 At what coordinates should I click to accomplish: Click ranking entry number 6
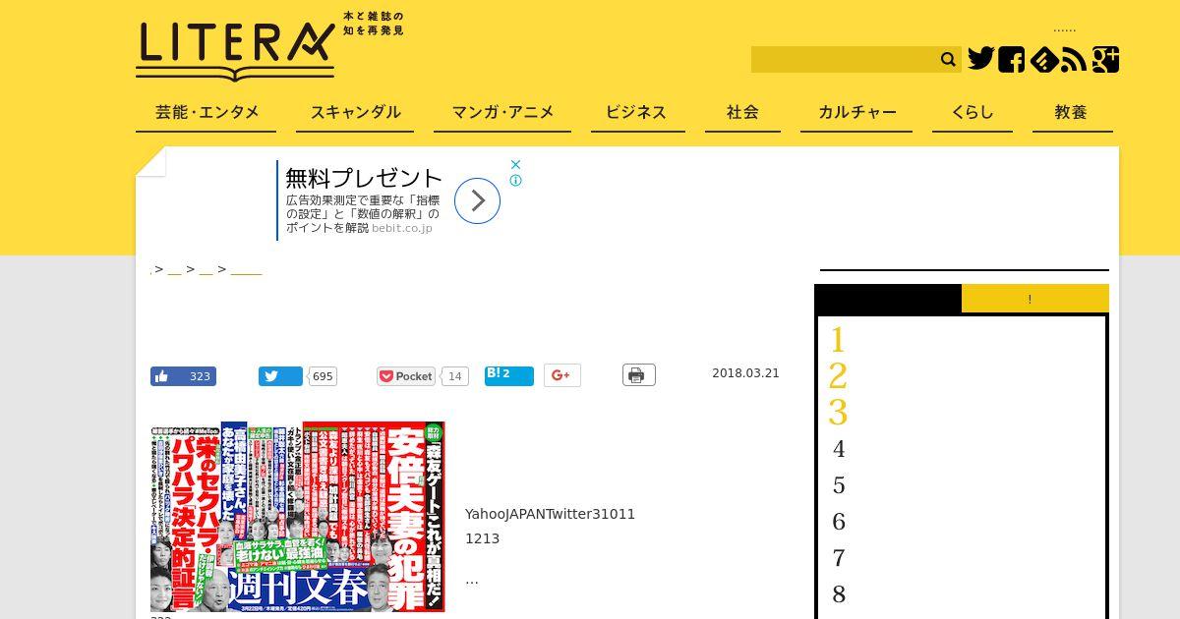pyautogui.click(x=839, y=522)
